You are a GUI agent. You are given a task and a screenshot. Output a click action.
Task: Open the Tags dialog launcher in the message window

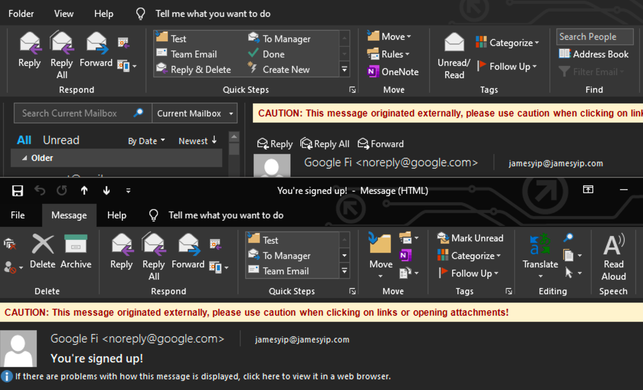tap(508, 291)
